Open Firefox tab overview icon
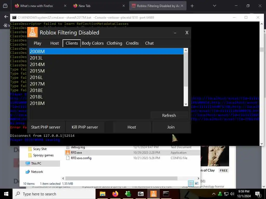 pos(5,6)
